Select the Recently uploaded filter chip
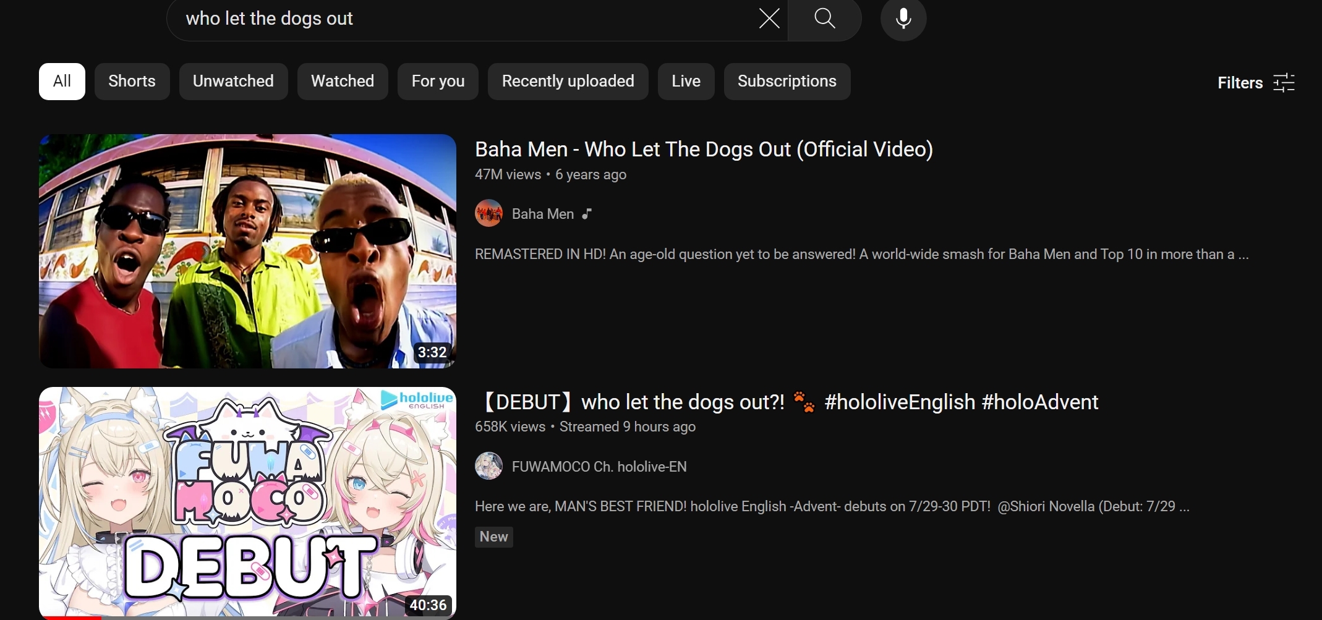 pyautogui.click(x=568, y=81)
